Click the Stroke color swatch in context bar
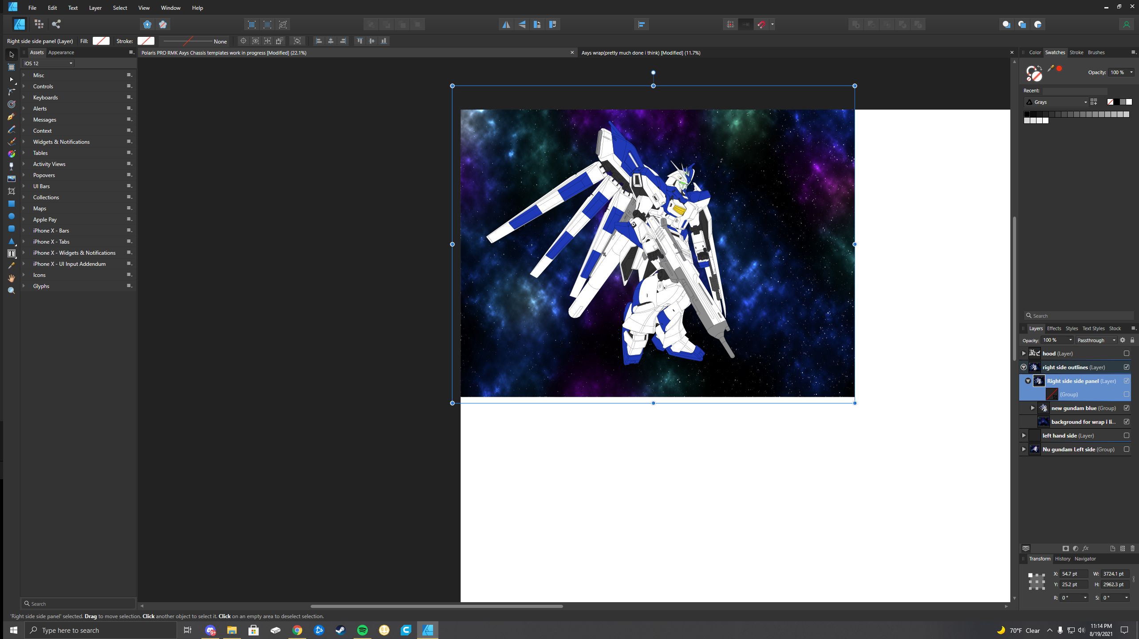Image resolution: width=1139 pixels, height=639 pixels. coord(146,41)
